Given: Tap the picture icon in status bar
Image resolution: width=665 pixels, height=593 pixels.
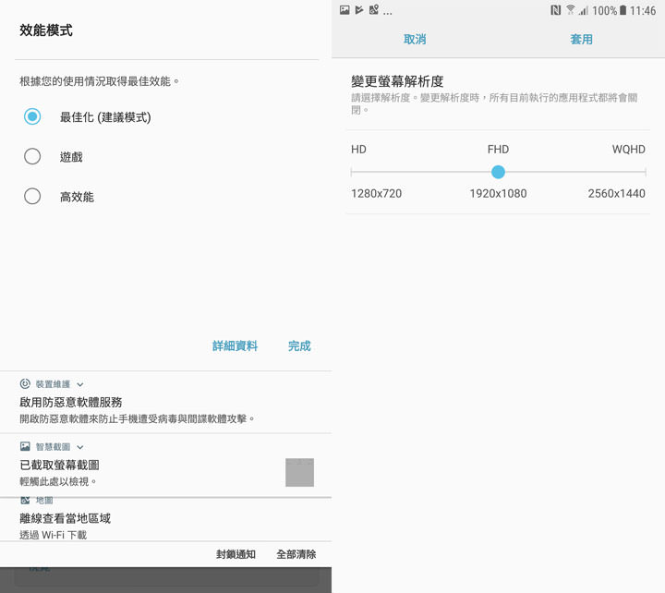Looking at the screenshot, I should (345, 10).
